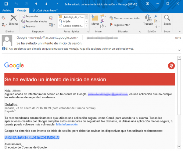Image resolution: width=183 pixels, height=151 pixels.
Task: Go to previous item with up arrow
Action: 36,4
